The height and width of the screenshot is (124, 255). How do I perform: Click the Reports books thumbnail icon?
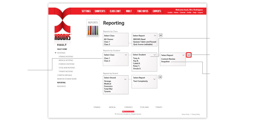[x=93, y=28]
